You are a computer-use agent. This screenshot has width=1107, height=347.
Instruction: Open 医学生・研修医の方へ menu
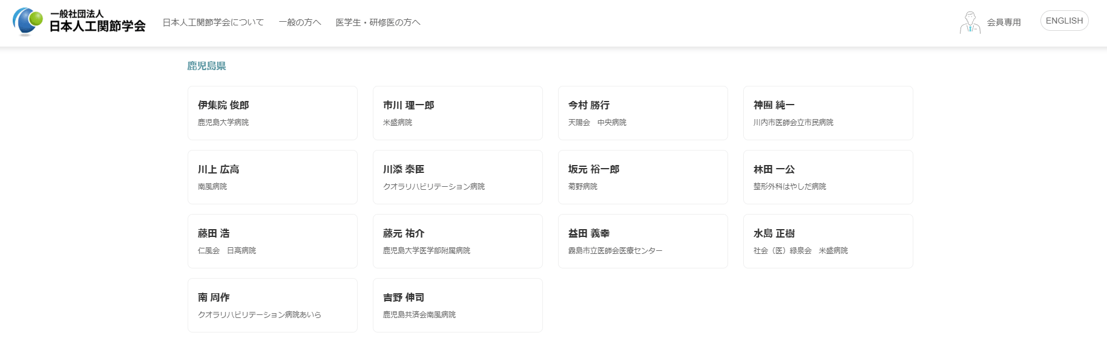378,22
